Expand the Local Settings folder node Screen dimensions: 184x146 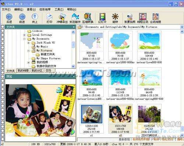tap(24, 35)
